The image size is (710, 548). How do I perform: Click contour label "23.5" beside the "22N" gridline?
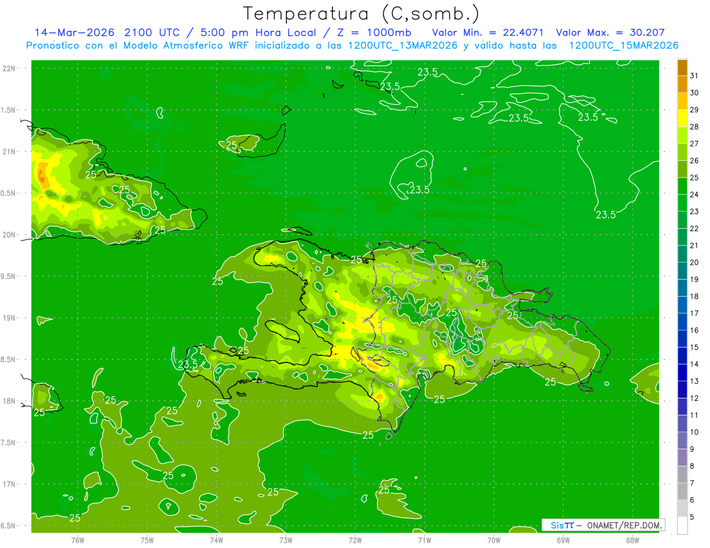click(x=428, y=72)
